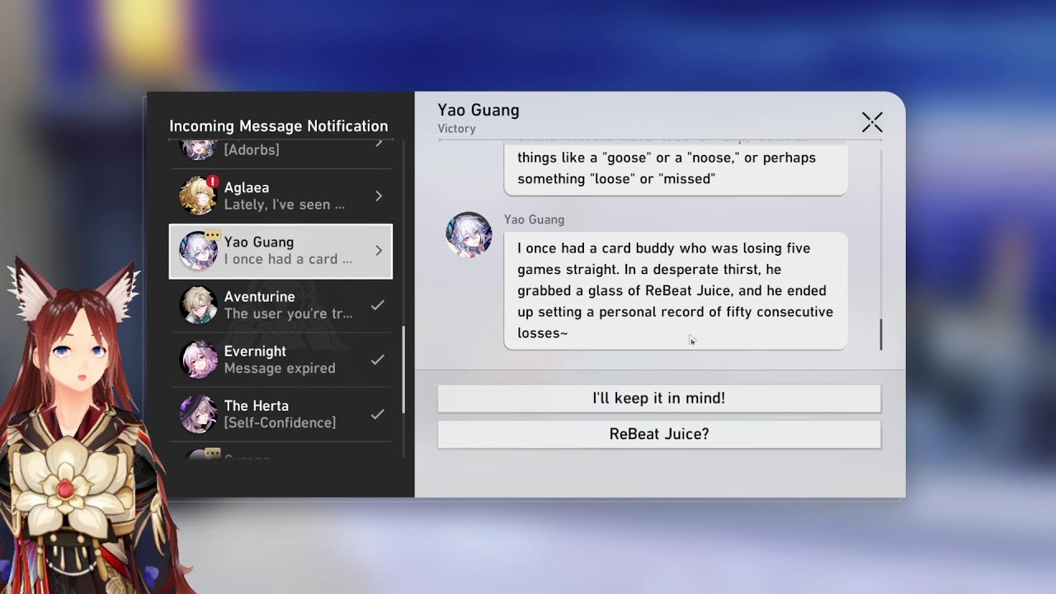Select Yao Guang's avatar in the contact list
This screenshot has height=594, width=1056.
(198, 251)
